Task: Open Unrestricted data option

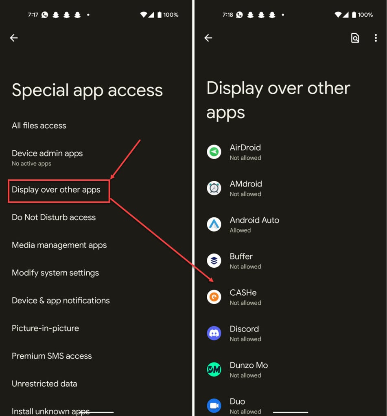Action: click(x=44, y=383)
